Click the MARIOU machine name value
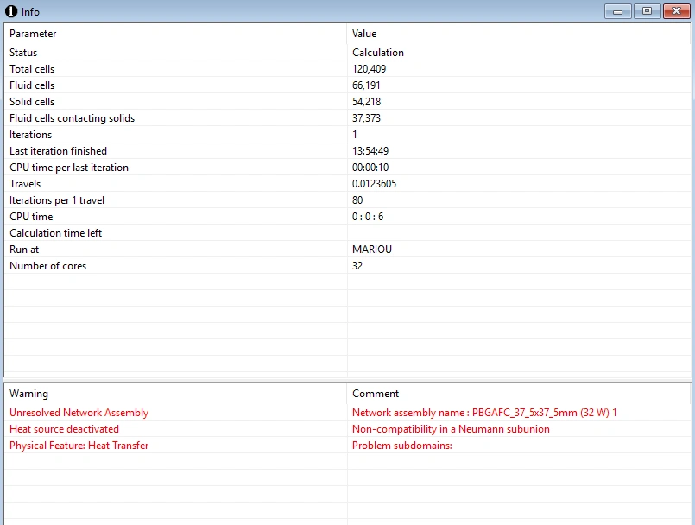 [x=372, y=250]
